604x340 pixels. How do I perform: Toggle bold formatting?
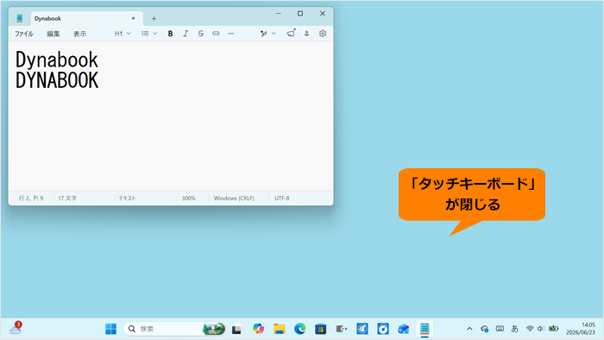click(x=170, y=34)
